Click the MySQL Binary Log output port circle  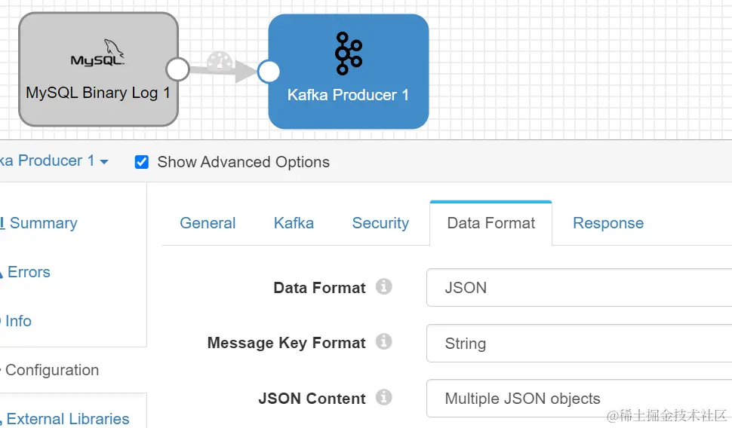click(x=177, y=69)
